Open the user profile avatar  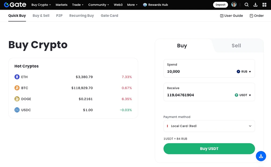tap(234, 5)
